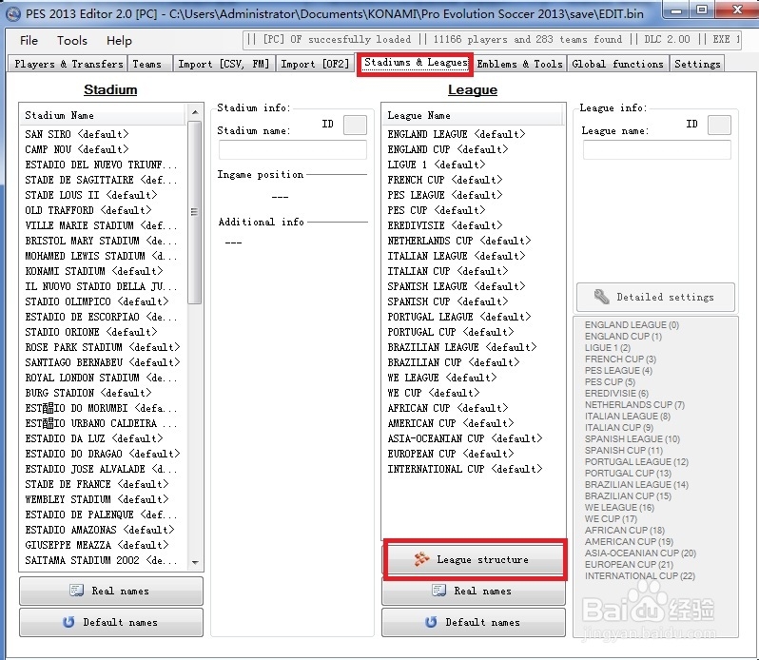Click INTERNATIONAL CUP (22) in grey list
This screenshot has height=660, width=759.
tap(640, 575)
